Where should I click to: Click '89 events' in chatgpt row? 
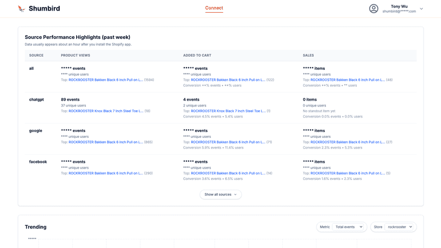(x=70, y=100)
